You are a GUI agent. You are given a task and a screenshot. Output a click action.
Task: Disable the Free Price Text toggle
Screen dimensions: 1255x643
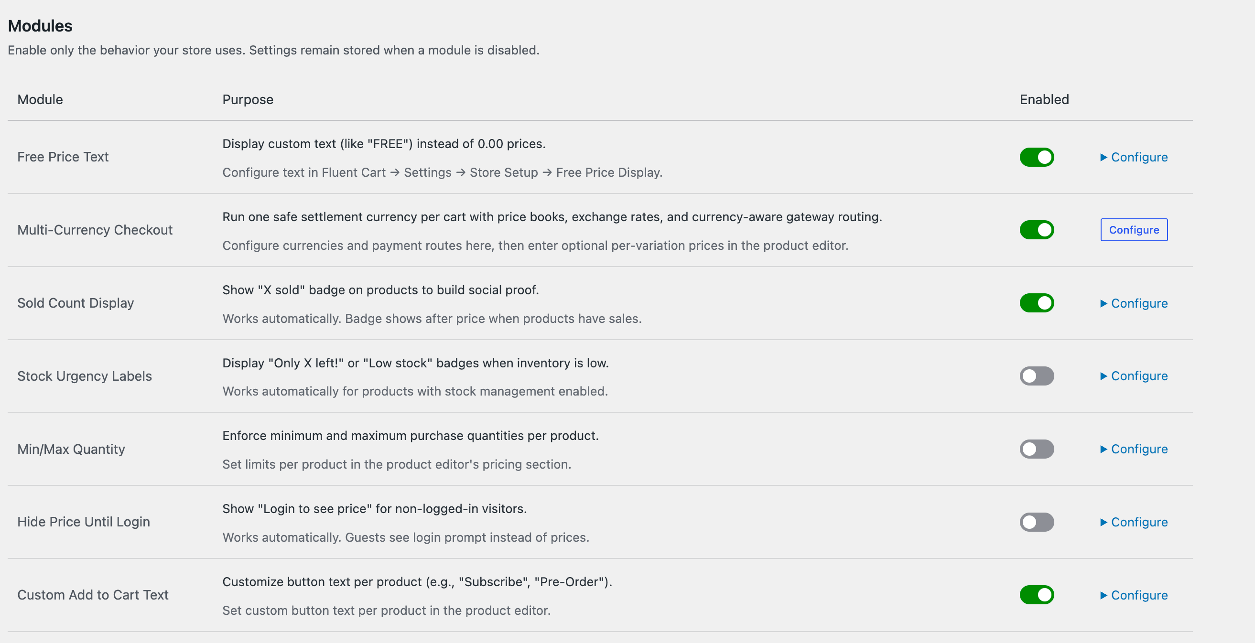[x=1037, y=157]
